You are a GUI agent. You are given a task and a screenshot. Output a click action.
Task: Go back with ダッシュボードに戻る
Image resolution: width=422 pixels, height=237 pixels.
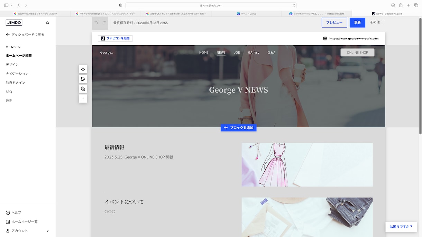click(25, 35)
